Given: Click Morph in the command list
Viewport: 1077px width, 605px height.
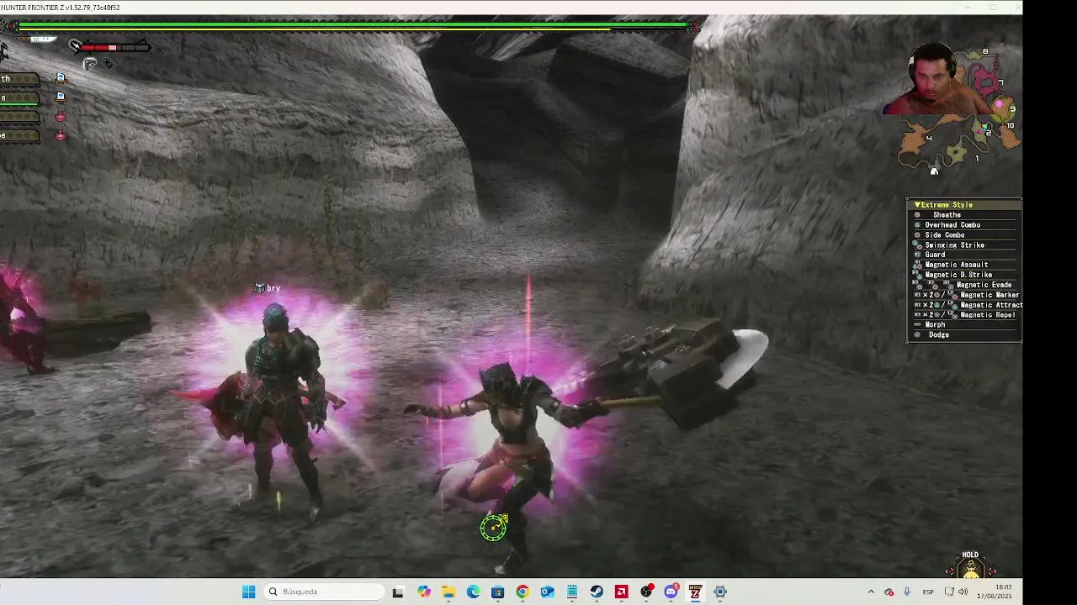Looking at the screenshot, I should [935, 324].
